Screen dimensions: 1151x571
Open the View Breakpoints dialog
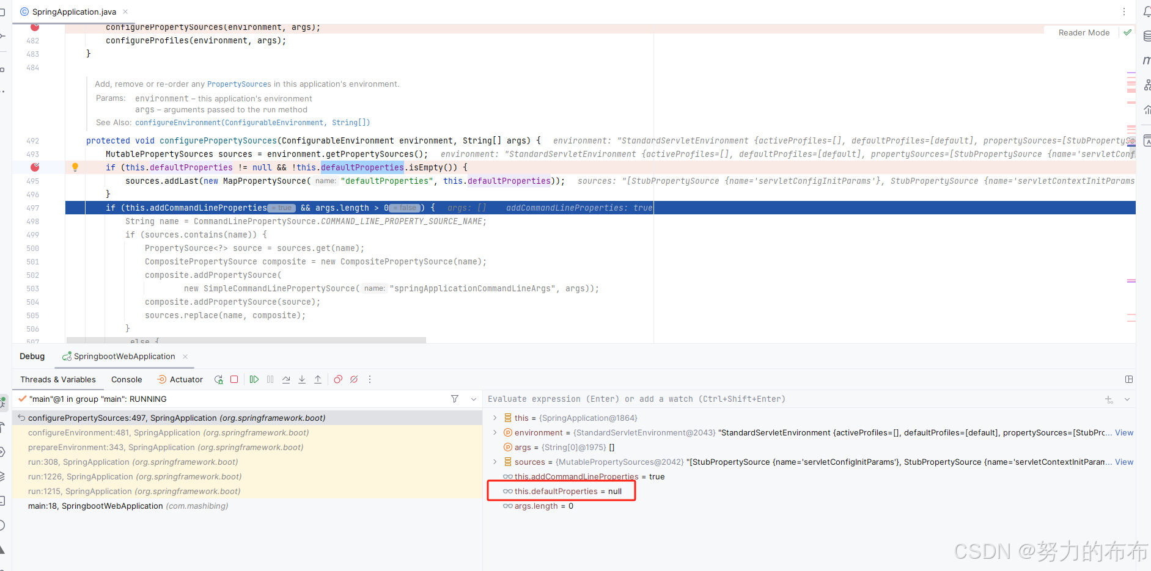(x=338, y=379)
